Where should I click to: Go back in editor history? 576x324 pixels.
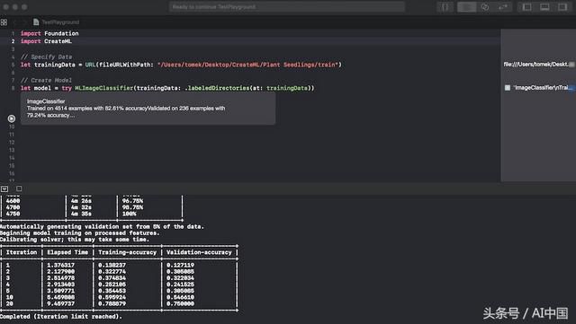(x=15, y=22)
